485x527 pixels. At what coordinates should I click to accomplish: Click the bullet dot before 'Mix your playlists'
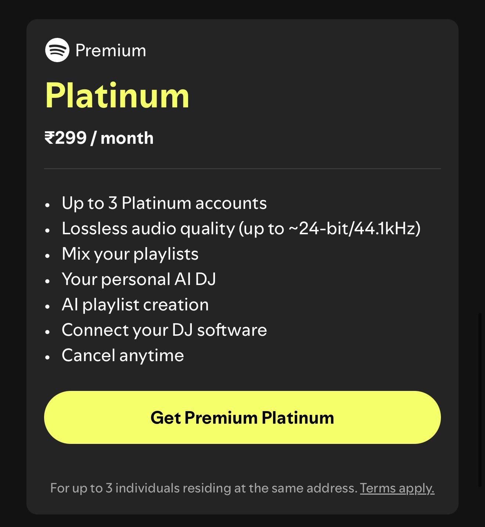point(47,255)
